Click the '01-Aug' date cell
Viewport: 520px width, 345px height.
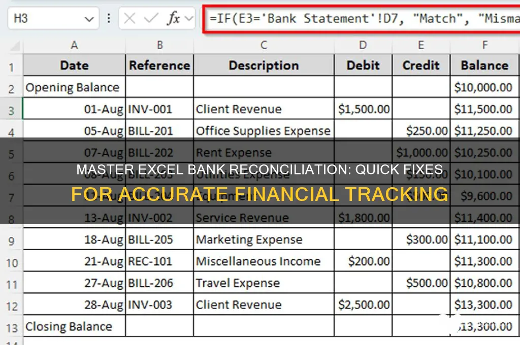point(74,109)
